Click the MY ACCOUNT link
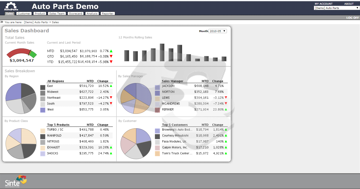 click(324, 4)
